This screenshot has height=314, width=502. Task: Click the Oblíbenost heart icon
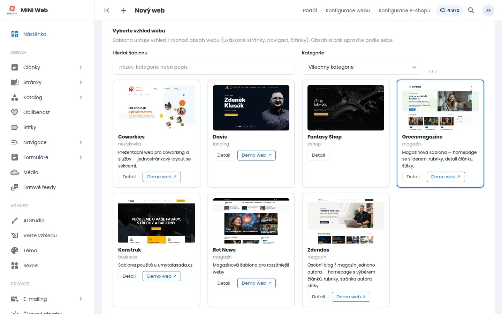pyautogui.click(x=15, y=112)
